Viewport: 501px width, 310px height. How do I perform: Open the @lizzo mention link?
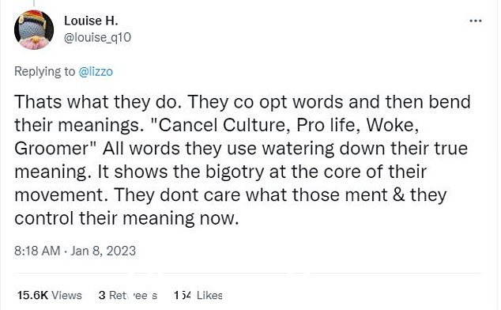click(96, 71)
